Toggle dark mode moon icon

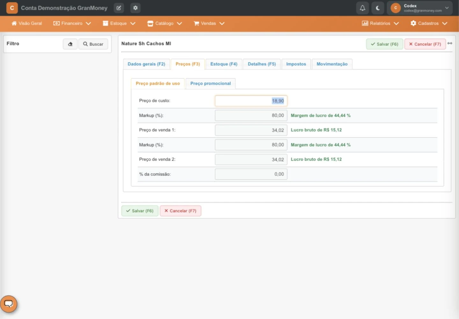(378, 8)
